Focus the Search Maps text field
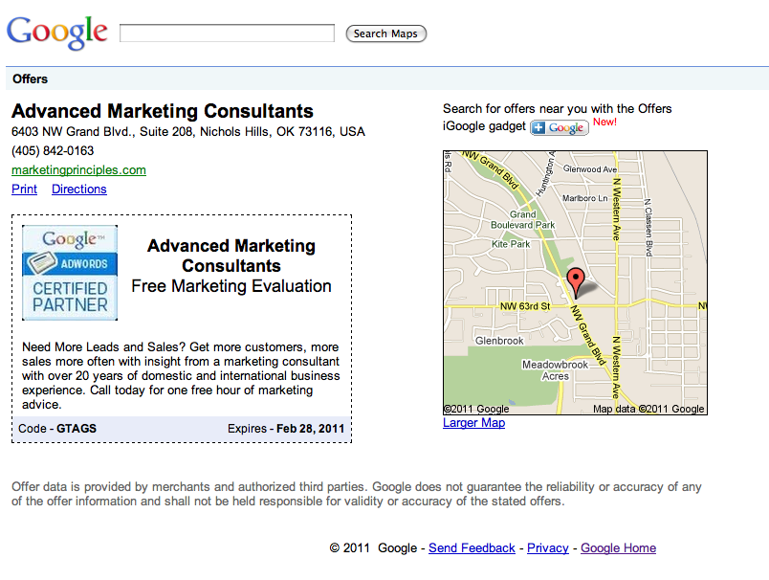Image resolution: width=769 pixels, height=580 pixels. (227, 33)
